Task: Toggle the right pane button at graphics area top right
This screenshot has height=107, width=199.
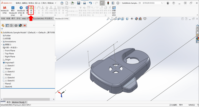Action: click(x=186, y=19)
